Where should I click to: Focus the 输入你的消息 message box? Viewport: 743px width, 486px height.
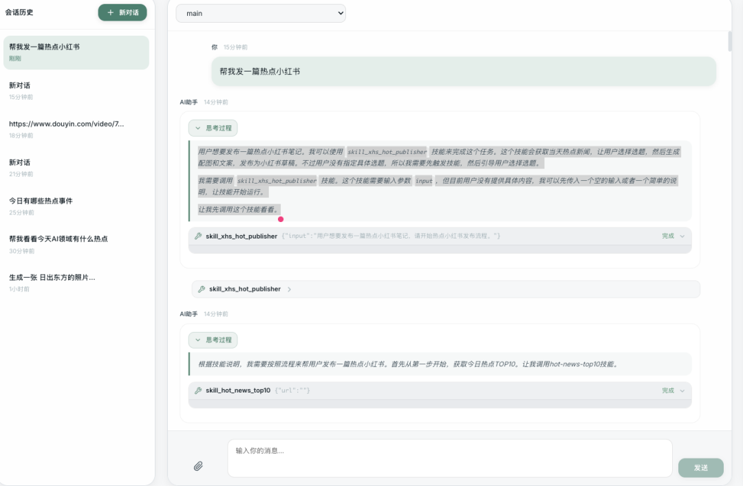tap(449, 458)
